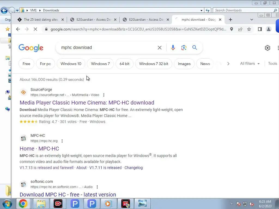Close the mphc download tab
279x209 pixels.
[x=220, y=20]
